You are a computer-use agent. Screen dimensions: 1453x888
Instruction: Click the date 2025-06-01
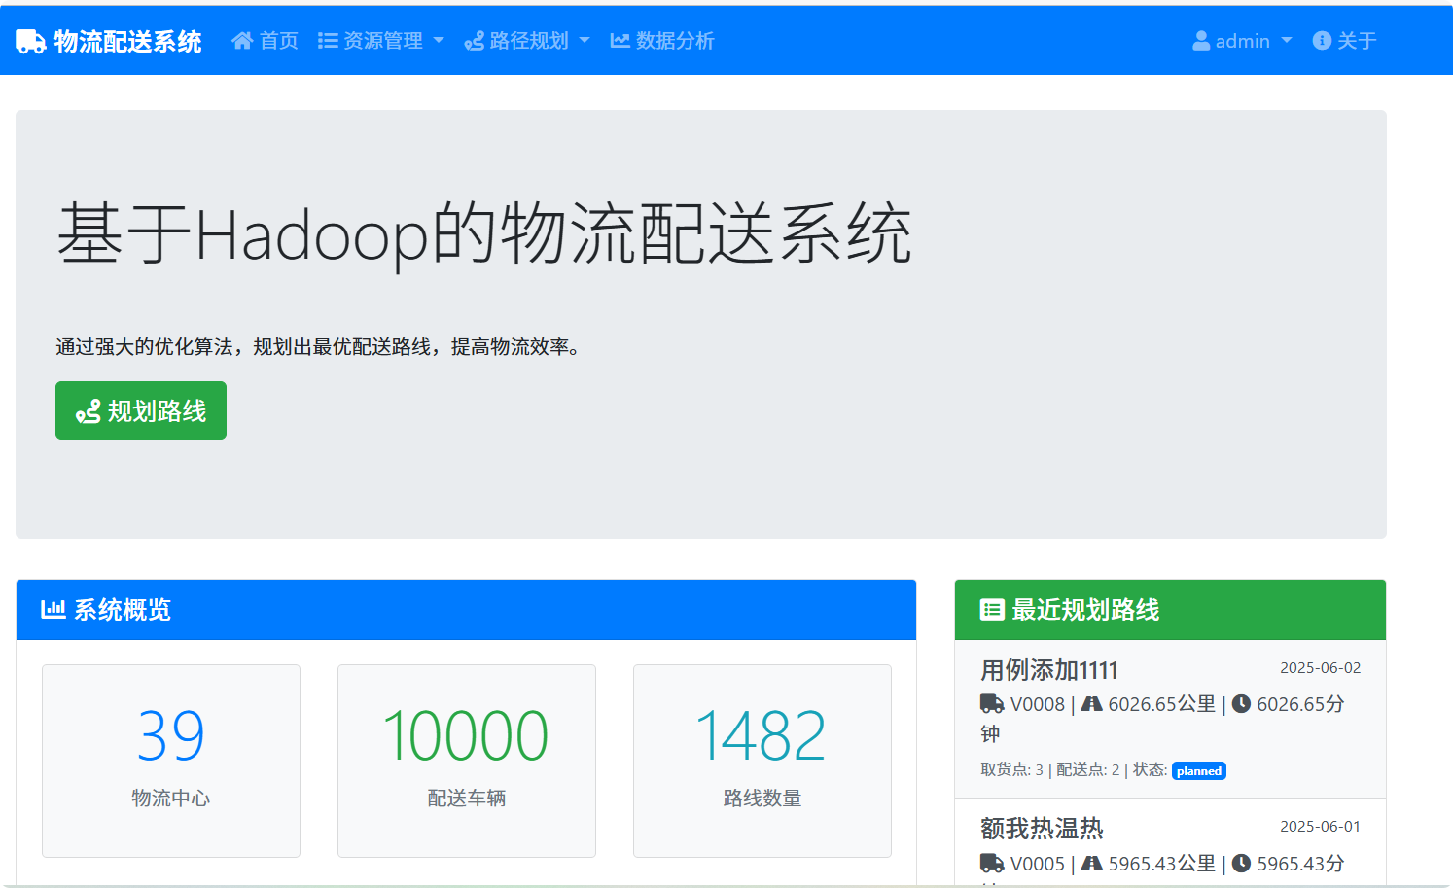click(x=1320, y=826)
